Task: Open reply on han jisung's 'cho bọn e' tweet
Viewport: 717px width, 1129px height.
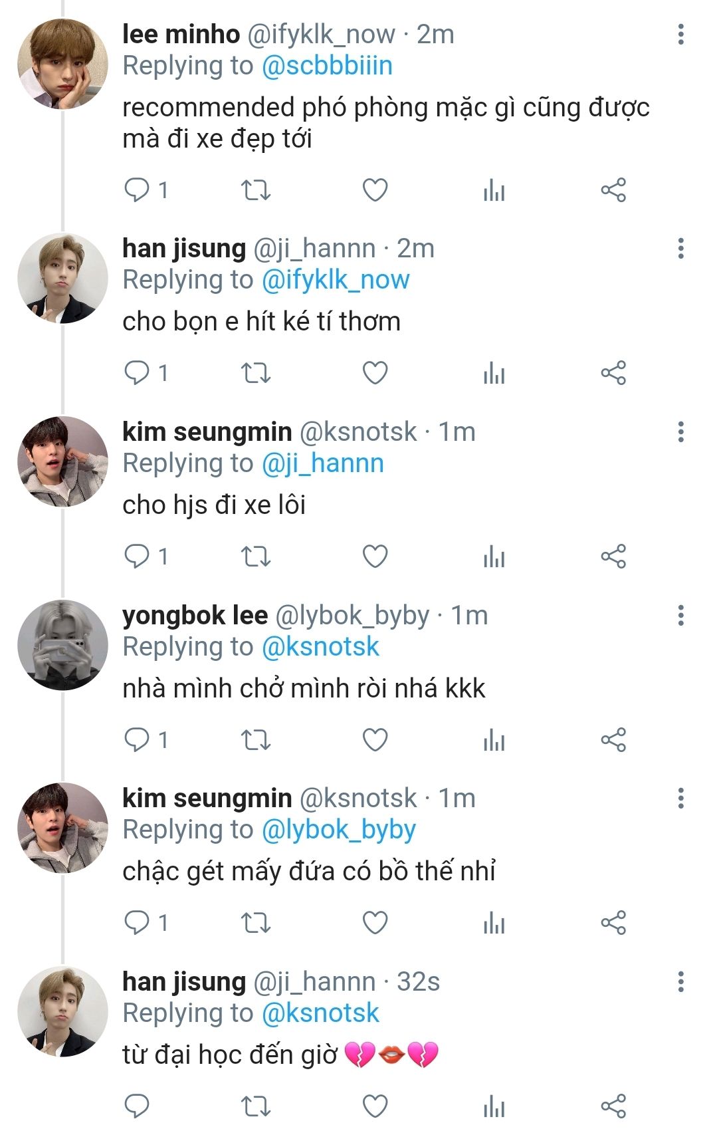Action: pyautogui.click(x=138, y=373)
